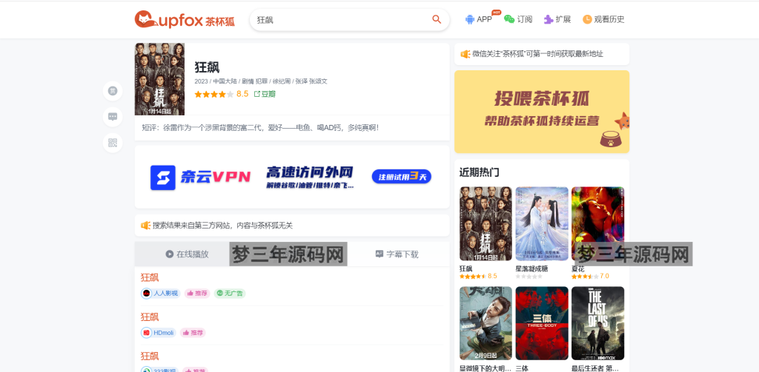Click the star rating of 狂飙
The height and width of the screenshot is (372, 759).
pyautogui.click(x=214, y=94)
